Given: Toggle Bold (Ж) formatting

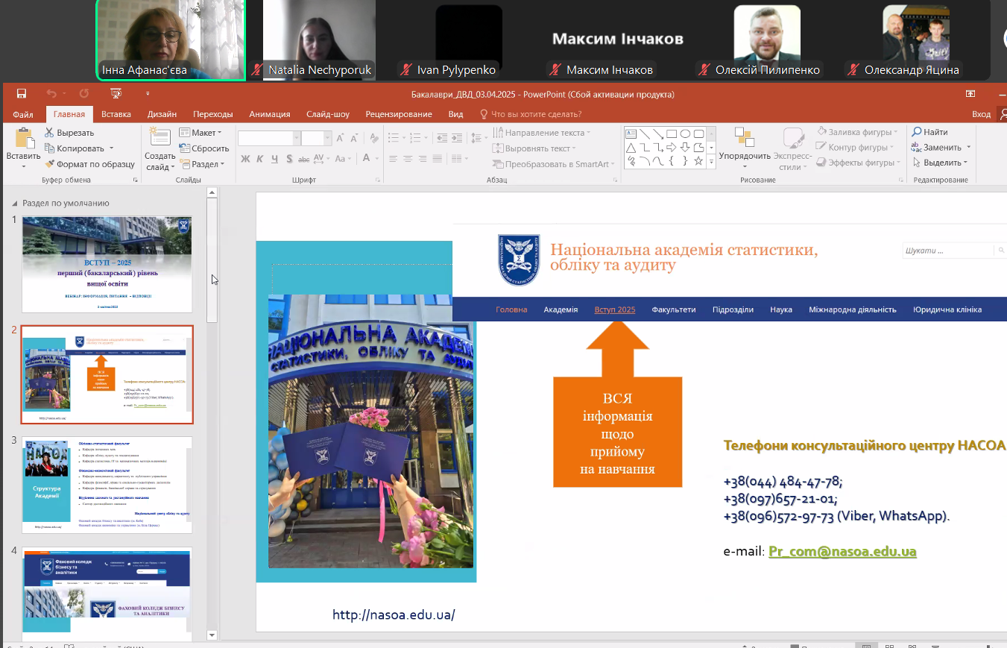Looking at the screenshot, I should pyautogui.click(x=244, y=159).
